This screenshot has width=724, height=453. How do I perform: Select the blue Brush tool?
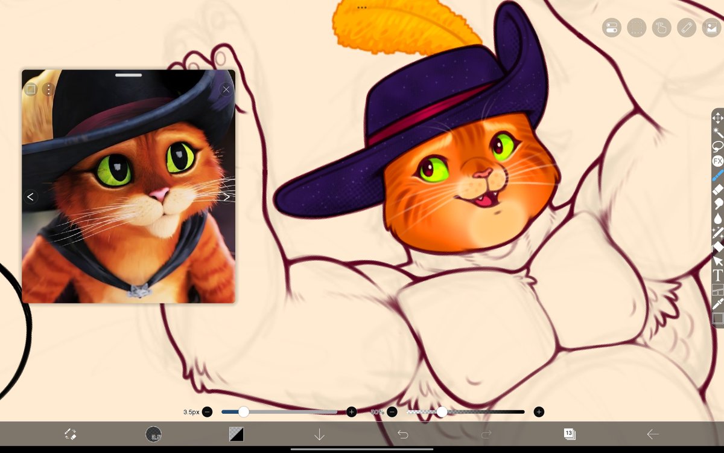717,175
